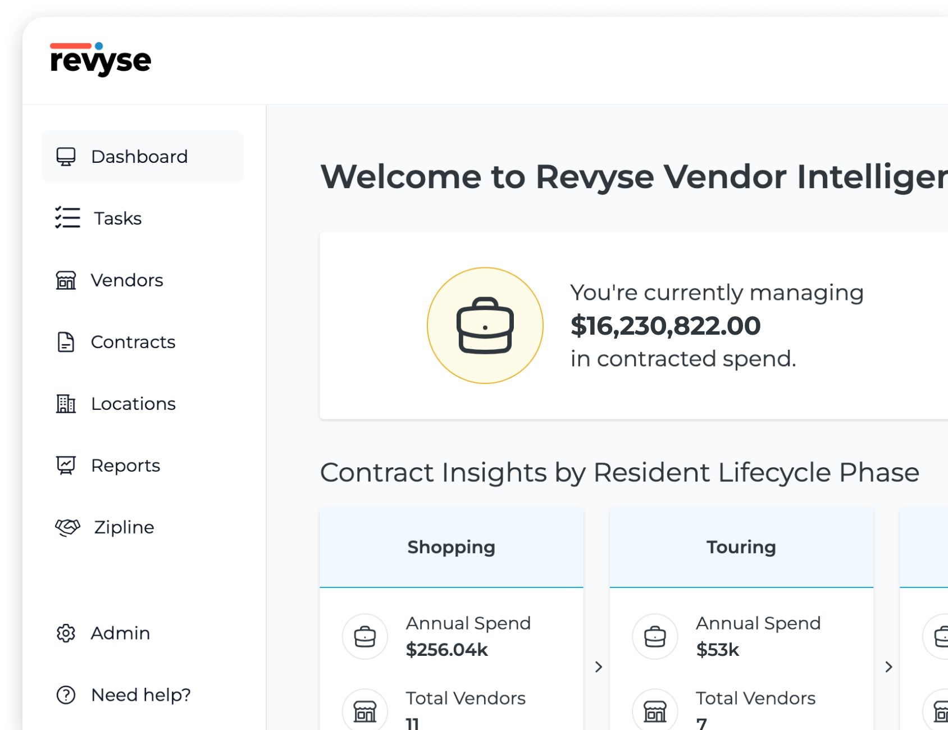
Task: Click the chevron right of Touring card
Action: point(888,667)
